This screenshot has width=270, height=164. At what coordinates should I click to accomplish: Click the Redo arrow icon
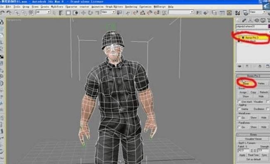(x=9, y=12)
